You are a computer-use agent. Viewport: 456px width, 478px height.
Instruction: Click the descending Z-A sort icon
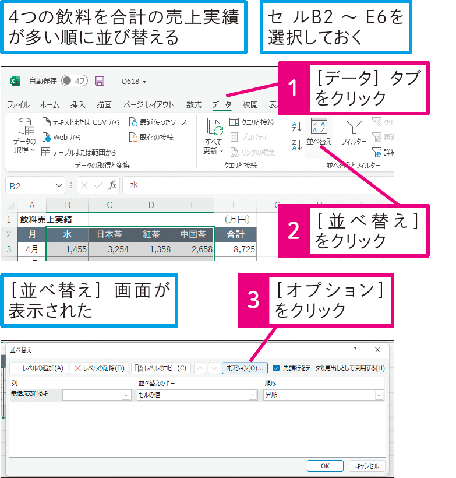coord(296,145)
